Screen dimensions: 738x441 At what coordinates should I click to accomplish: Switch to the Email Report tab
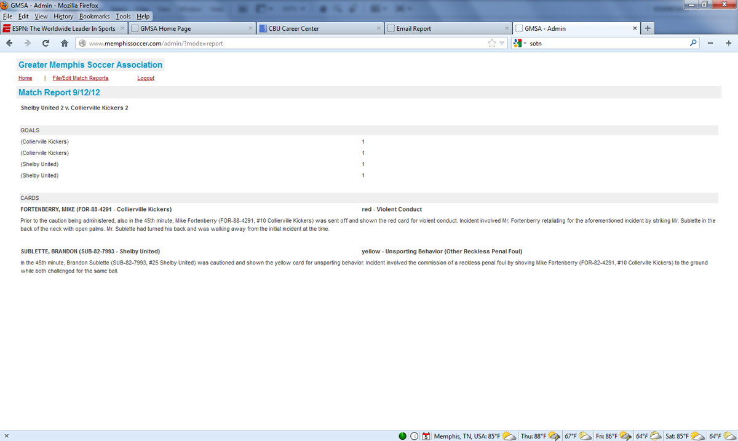[413, 28]
